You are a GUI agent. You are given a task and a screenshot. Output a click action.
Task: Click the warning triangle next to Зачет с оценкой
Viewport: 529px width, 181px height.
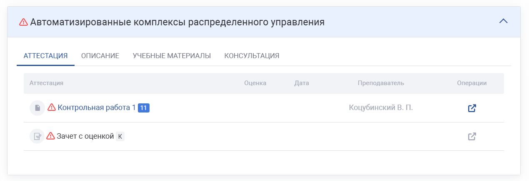pyautogui.click(x=51, y=136)
